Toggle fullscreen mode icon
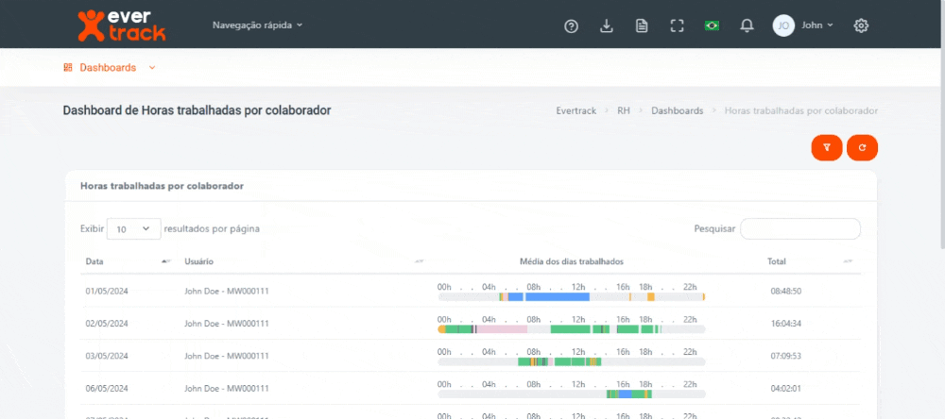945x419 pixels. point(677,25)
